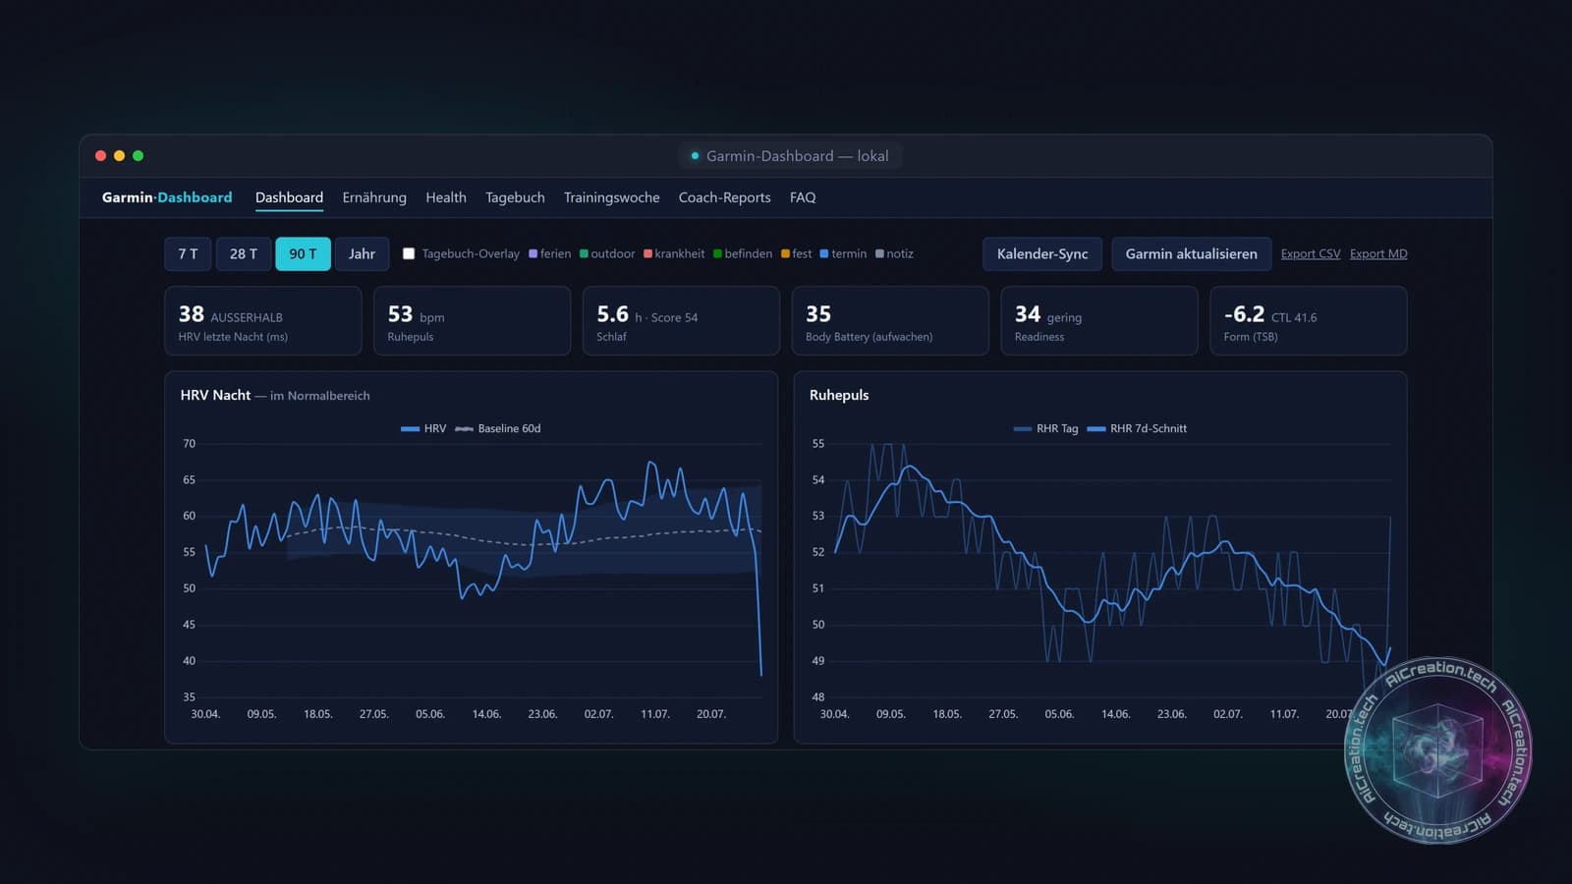Click the HRV Nacht chart title
Image resolution: width=1572 pixels, height=884 pixels.
pyautogui.click(x=215, y=395)
